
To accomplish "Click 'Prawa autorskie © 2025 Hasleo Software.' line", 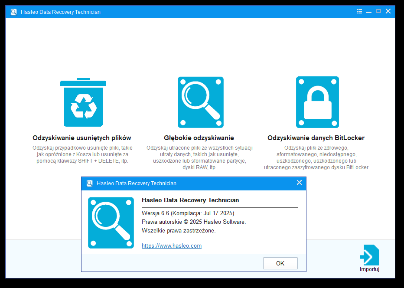I will tap(194, 222).
